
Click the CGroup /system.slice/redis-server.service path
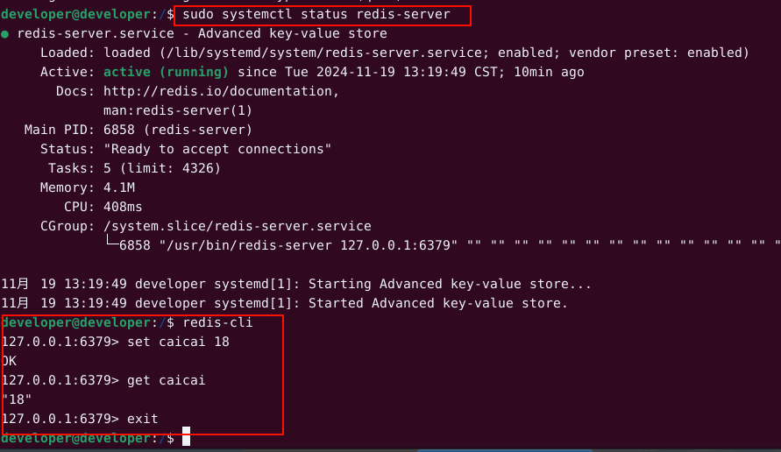click(237, 226)
